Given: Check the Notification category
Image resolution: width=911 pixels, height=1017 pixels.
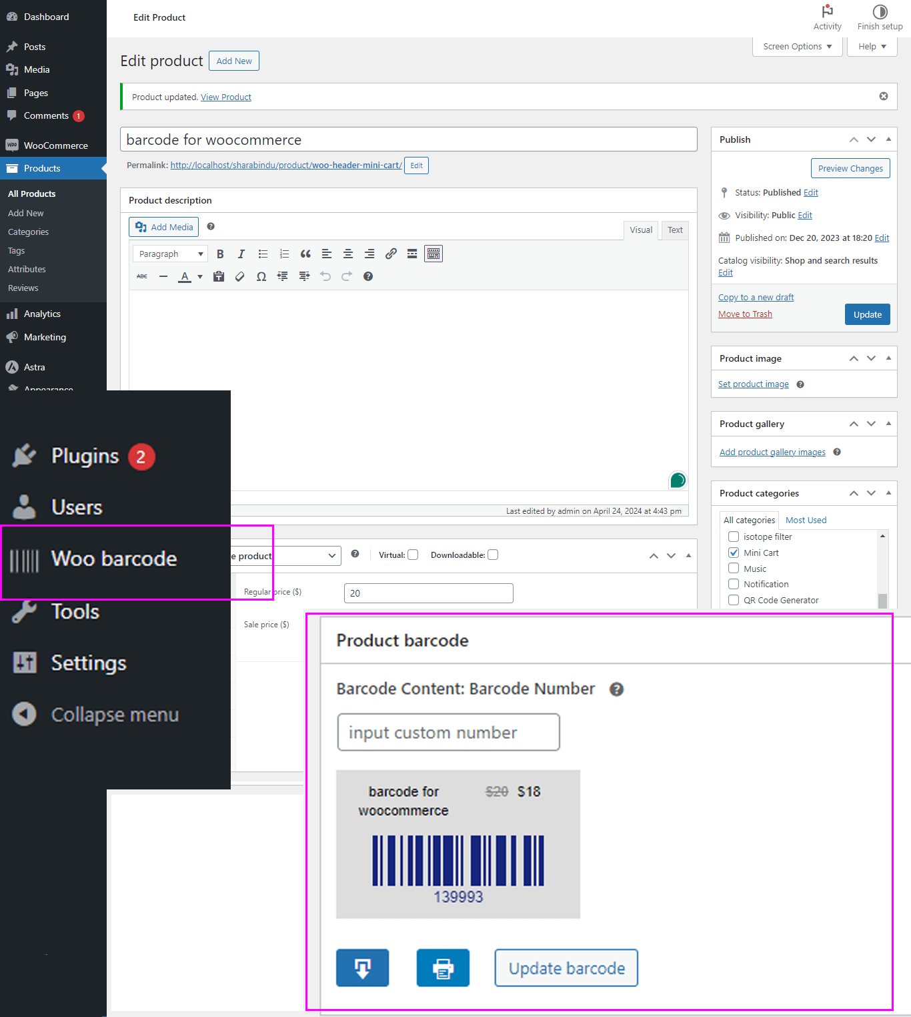Looking at the screenshot, I should tap(734, 584).
